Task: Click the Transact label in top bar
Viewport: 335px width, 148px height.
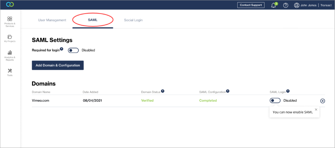Action: [326, 5]
